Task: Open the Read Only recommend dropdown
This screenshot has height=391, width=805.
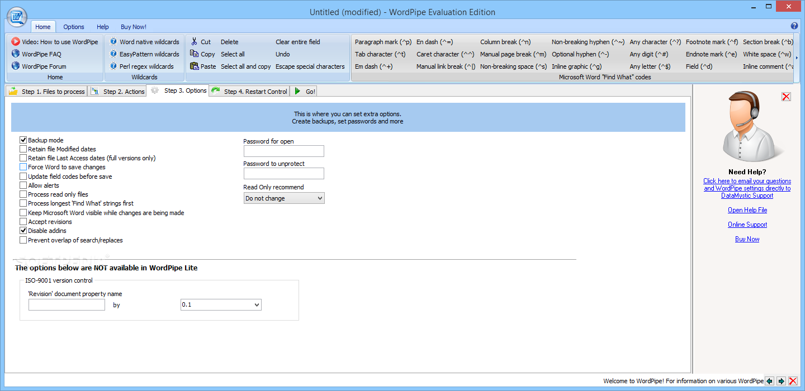Action: 284,198
